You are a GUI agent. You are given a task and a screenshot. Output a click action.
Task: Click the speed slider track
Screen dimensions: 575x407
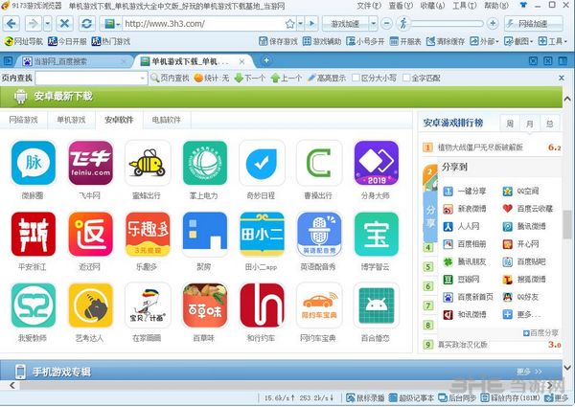click(448, 24)
